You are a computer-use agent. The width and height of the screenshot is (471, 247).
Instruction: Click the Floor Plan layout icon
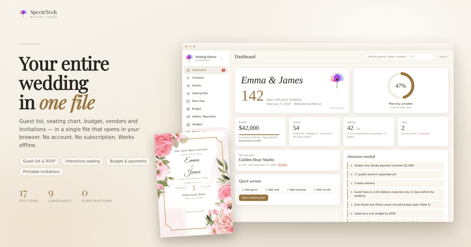tap(188, 101)
